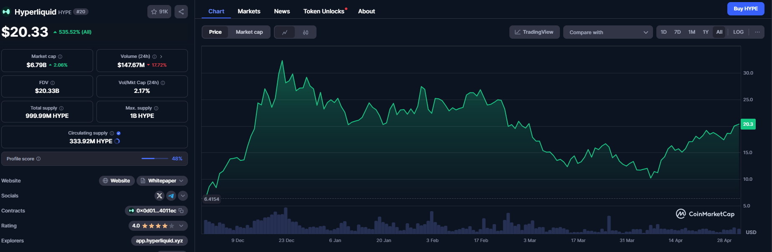
Task: Click the $147.67M volume value
Action: (131, 65)
